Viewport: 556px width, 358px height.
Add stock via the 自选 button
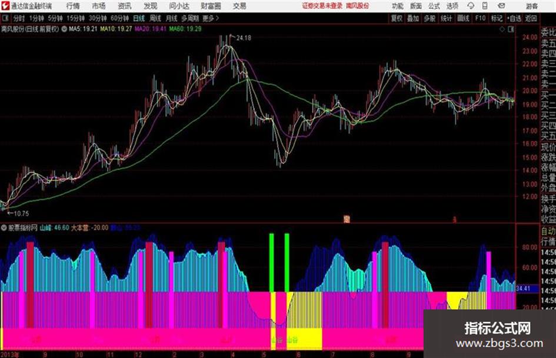tap(514, 18)
